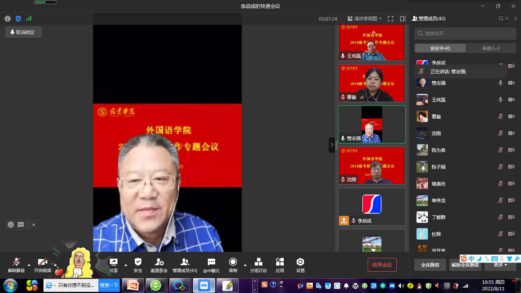The height and width of the screenshot is (293, 521).
Task: Click 结束会议 button
Action: [x=382, y=265]
